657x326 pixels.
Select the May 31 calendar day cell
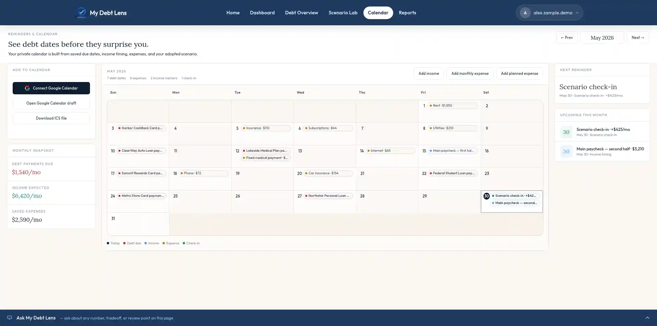pos(138,224)
